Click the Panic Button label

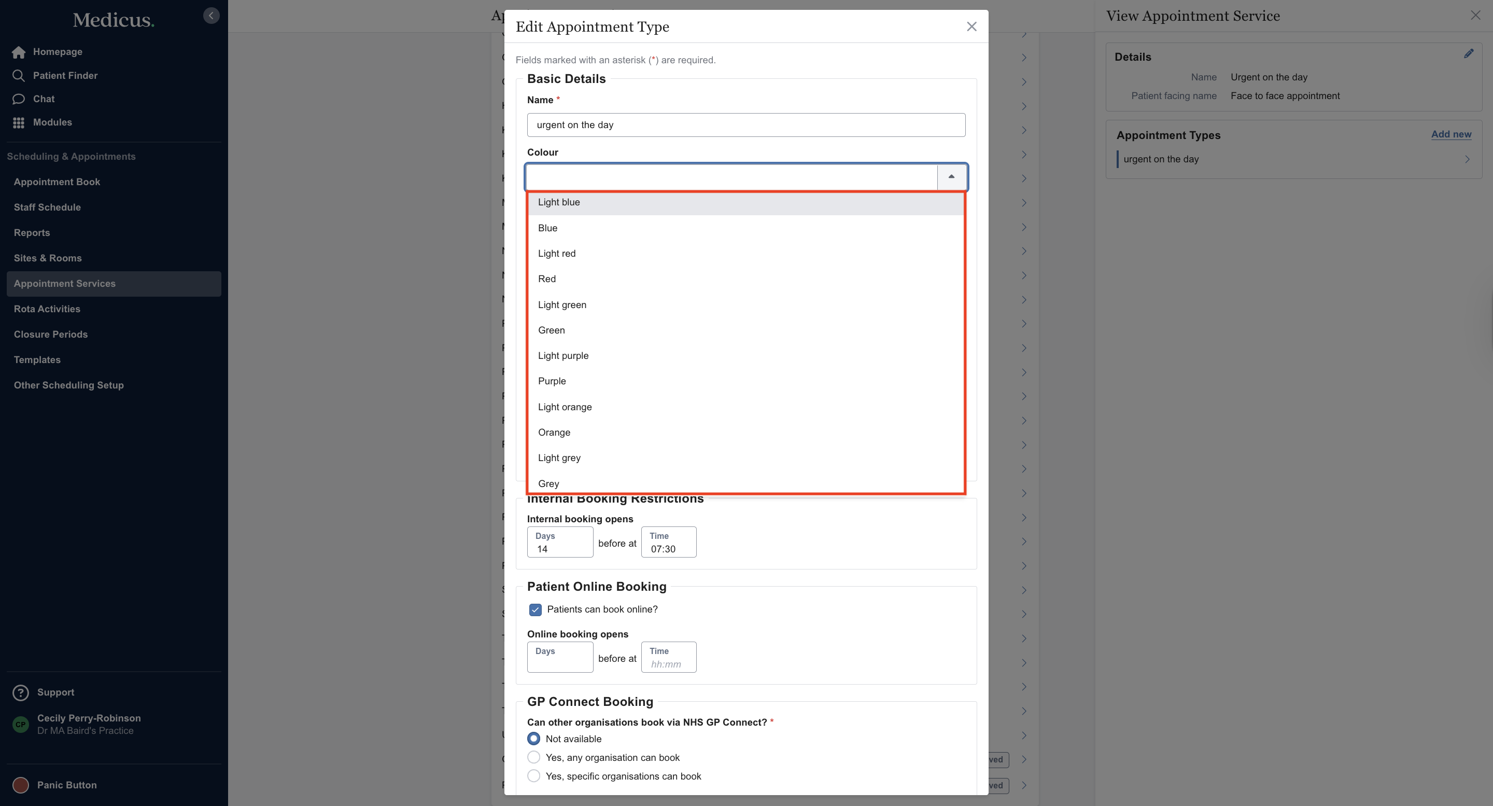(x=67, y=785)
